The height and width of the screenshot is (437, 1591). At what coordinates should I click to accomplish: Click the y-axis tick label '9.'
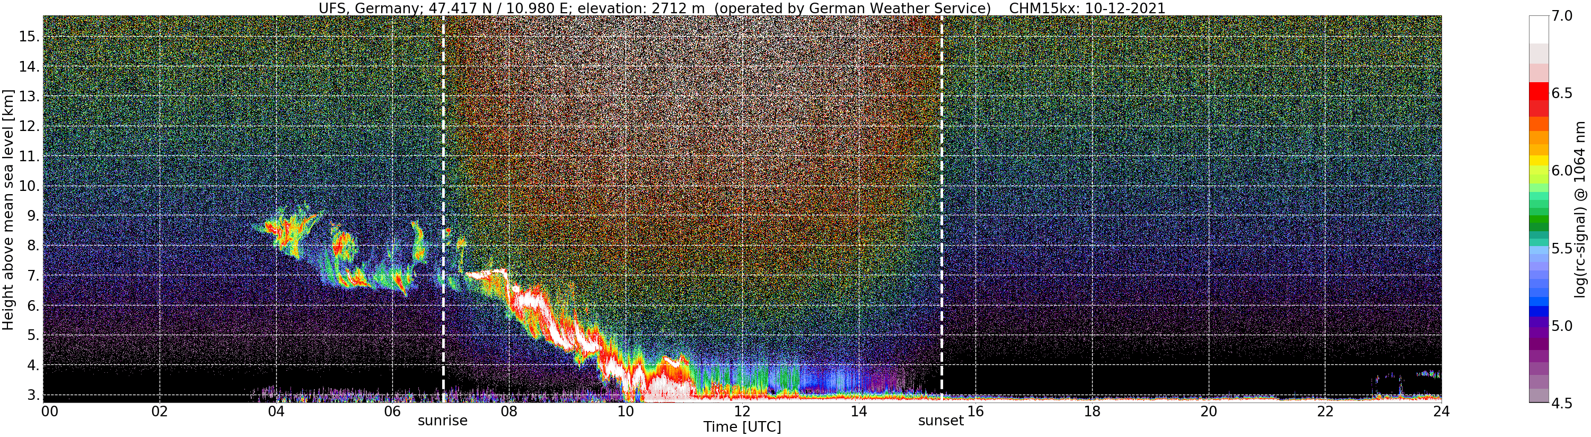pos(33,216)
